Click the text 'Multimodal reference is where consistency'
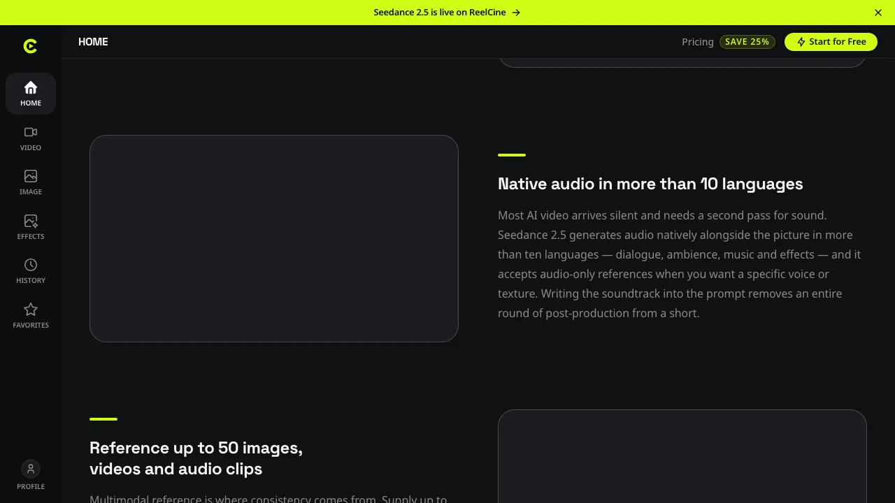The height and width of the screenshot is (503, 895). [268, 499]
